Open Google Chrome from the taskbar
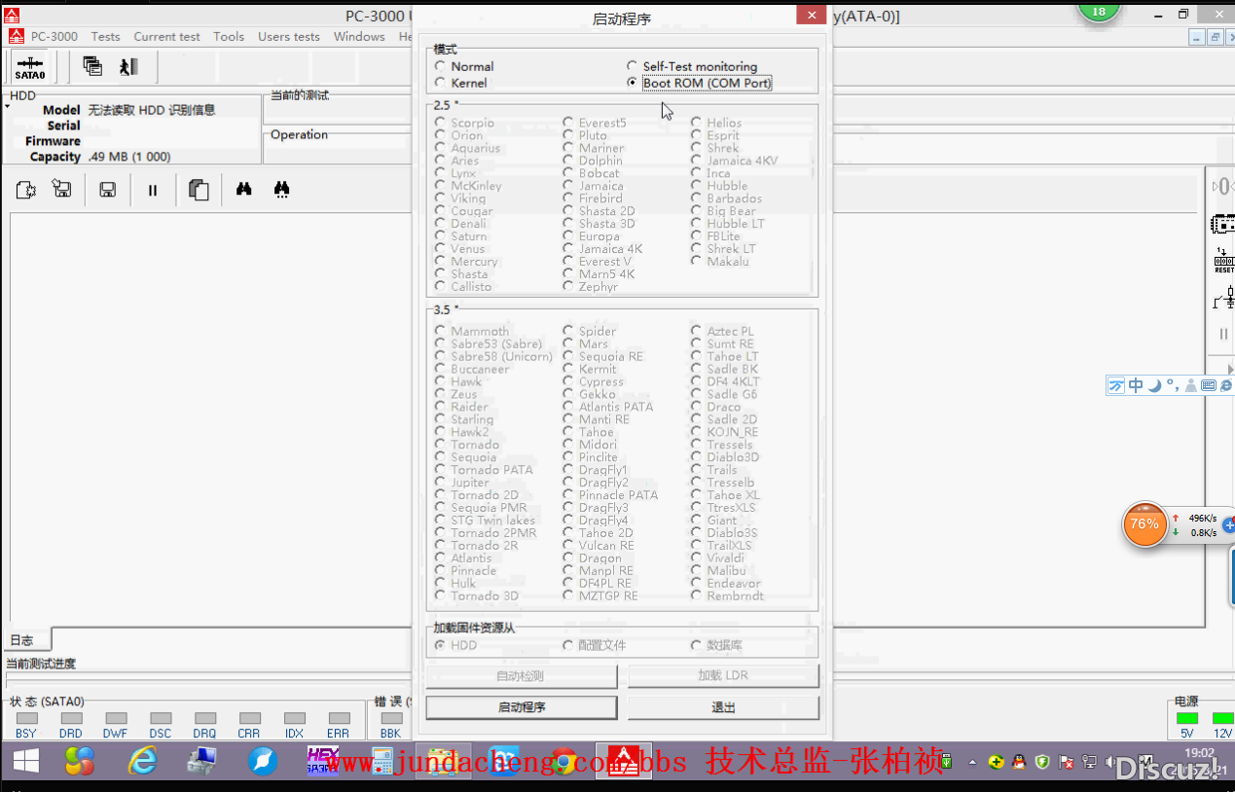Image resolution: width=1235 pixels, height=792 pixels. click(x=563, y=761)
